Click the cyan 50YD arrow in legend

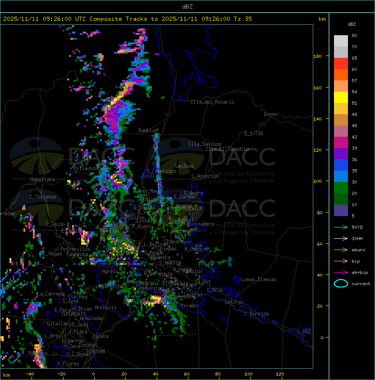pos(341,227)
